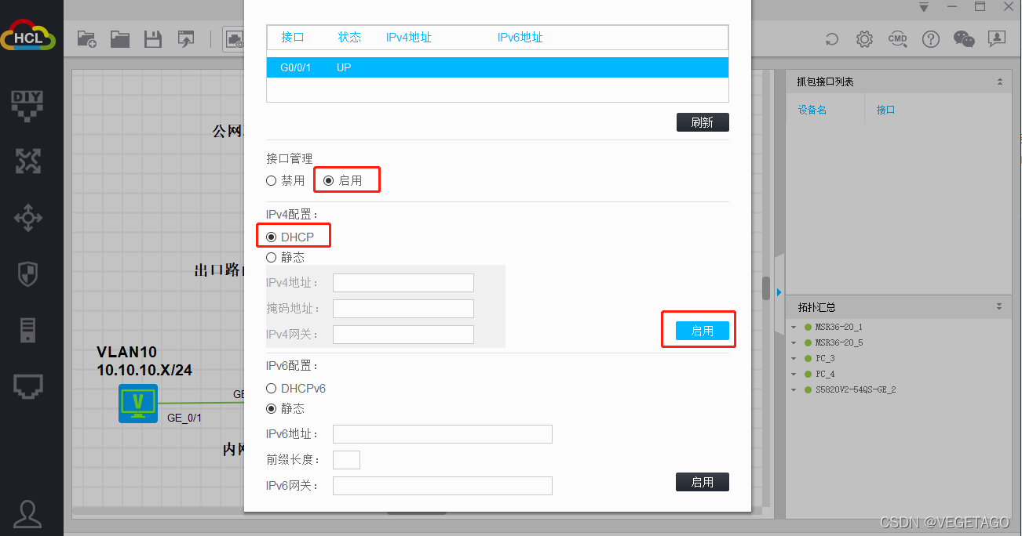The image size is (1022, 536).
Task: Click the IPv6 启用 (apply) button
Action: [x=703, y=482]
